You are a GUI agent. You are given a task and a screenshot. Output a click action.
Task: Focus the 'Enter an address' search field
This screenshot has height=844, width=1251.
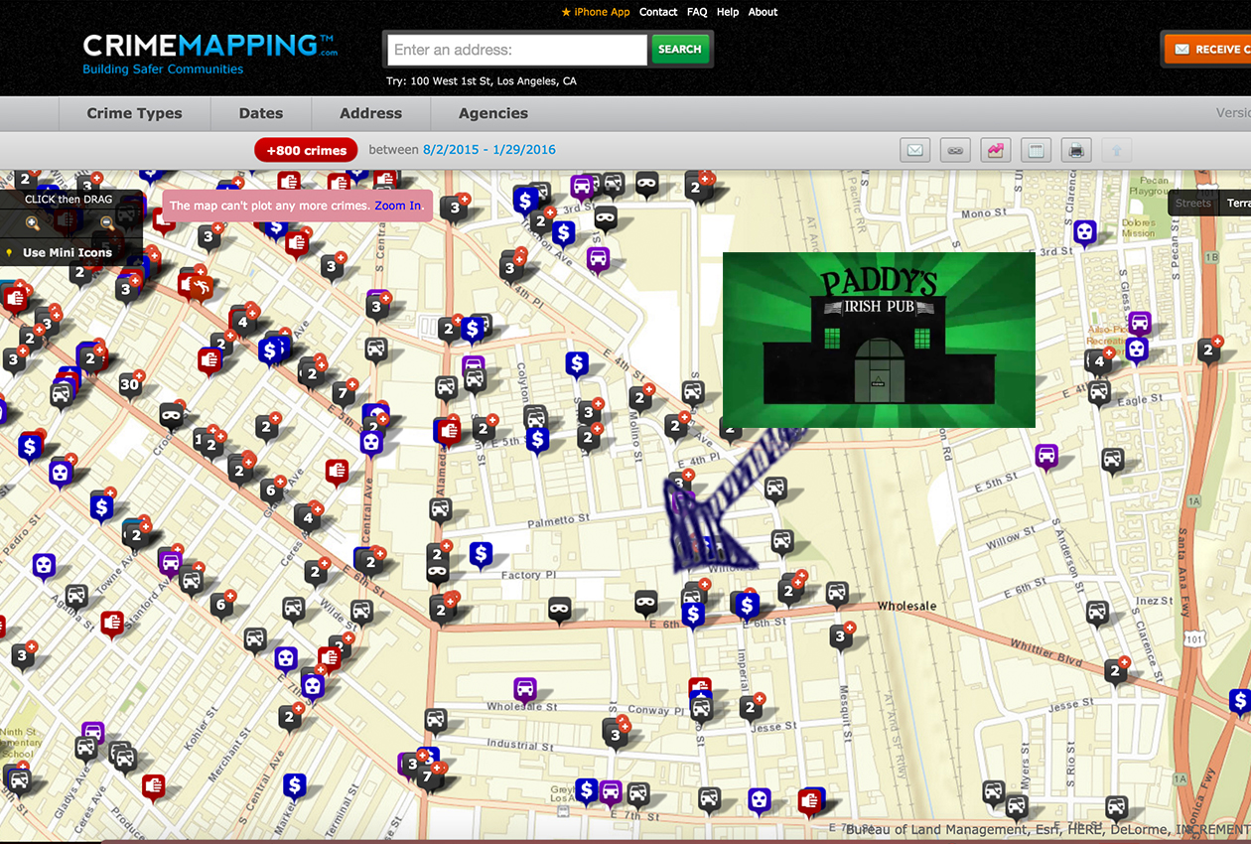click(x=516, y=50)
